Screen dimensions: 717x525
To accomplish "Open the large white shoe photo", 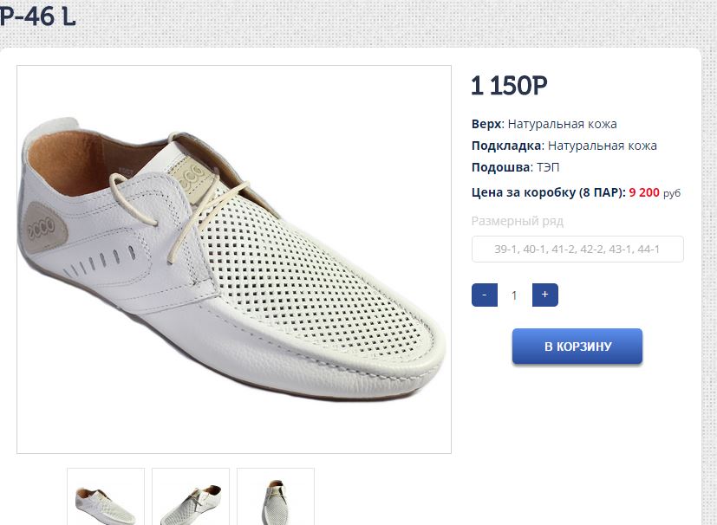I will 234,259.
